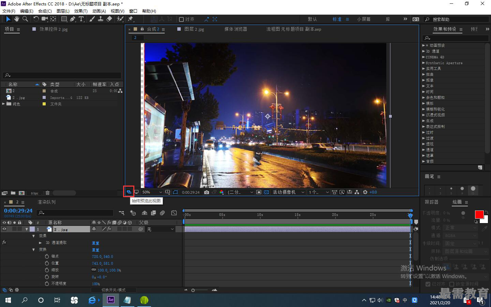Select the Rotation tool
The height and width of the screenshot is (307, 491).
(x=36, y=19)
